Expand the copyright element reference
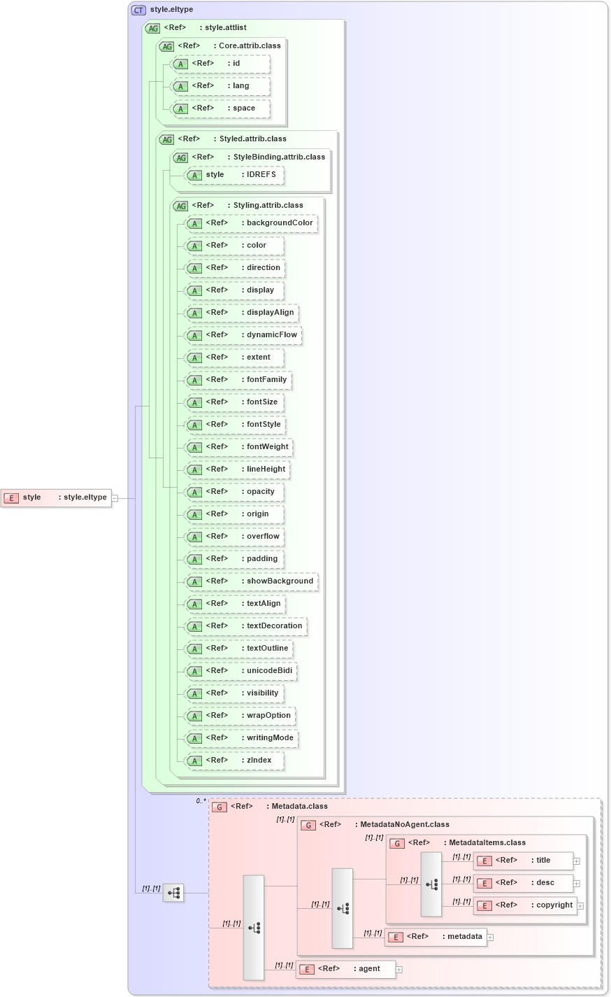 point(580,906)
